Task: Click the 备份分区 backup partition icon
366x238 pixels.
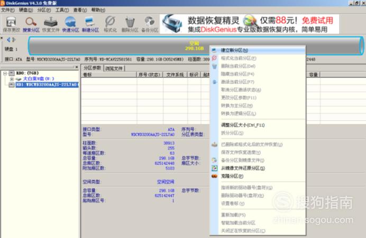Action: click(x=150, y=24)
